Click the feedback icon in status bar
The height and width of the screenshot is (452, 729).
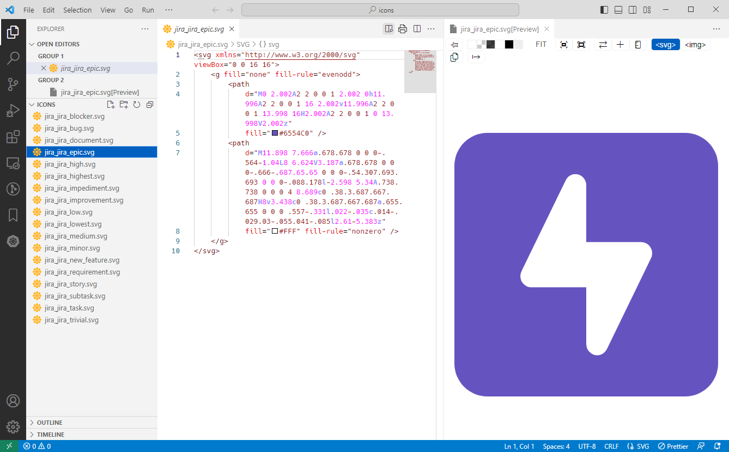coord(701,446)
